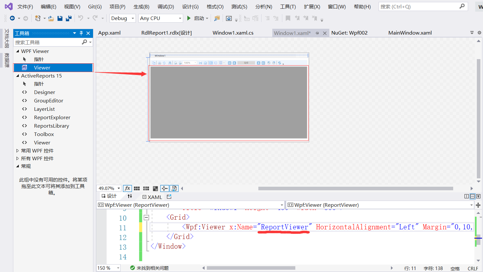
Task: Open the 工具(T) menu
Action: (x=288, y=7)
